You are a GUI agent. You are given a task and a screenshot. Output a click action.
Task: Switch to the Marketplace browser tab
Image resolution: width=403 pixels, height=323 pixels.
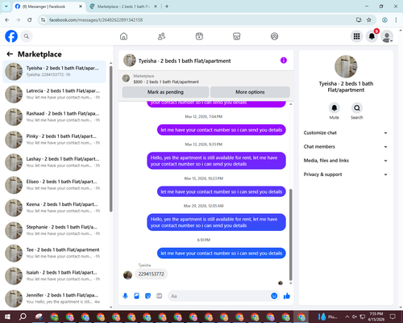click(123, 6)
